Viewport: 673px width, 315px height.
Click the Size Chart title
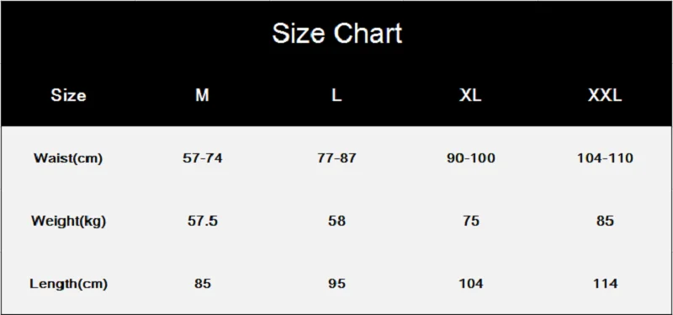tap(337, 33)
